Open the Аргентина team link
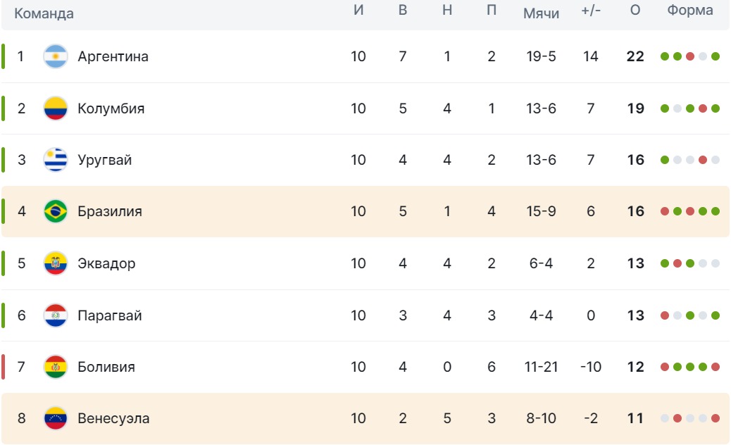 [x=113, y=56]
